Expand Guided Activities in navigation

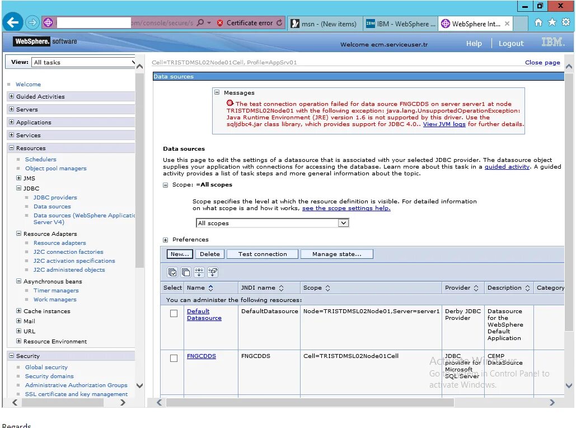(11, 96)
